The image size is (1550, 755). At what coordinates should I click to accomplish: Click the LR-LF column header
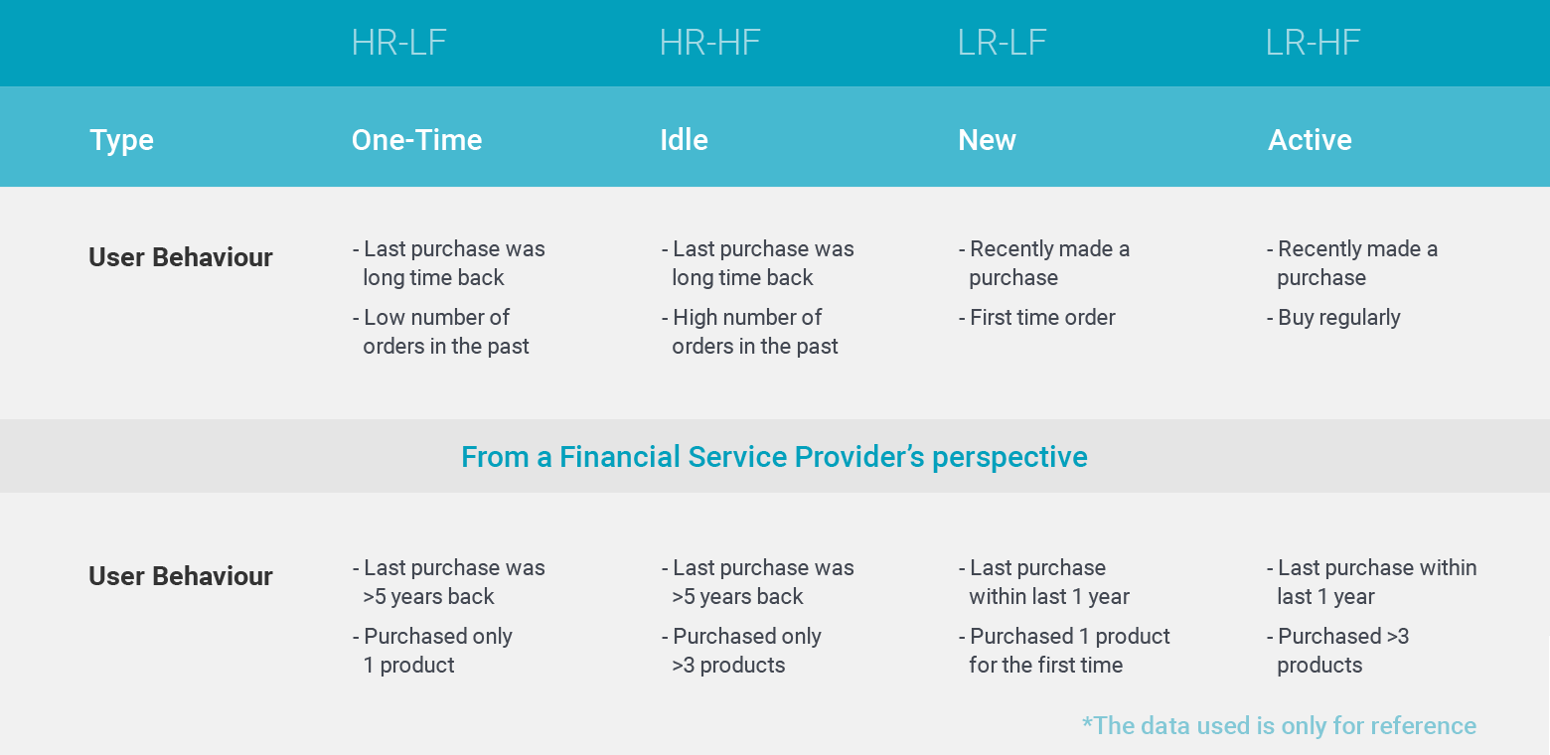point(1002,43)
